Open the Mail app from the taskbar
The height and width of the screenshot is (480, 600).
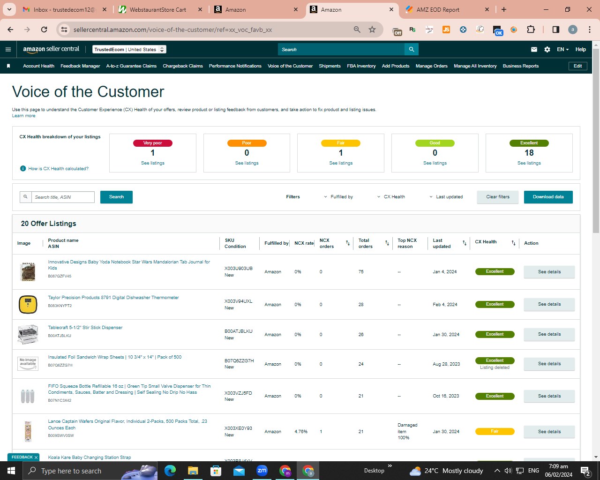point(239,471)
